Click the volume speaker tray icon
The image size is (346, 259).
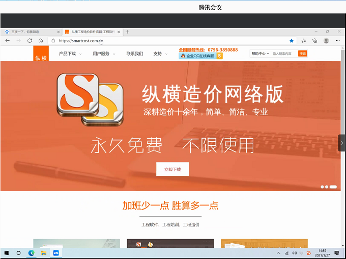pos(295,253)
